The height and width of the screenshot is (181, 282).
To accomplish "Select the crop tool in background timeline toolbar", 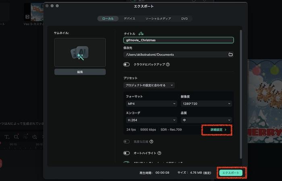I will click(x=16, y=137).
